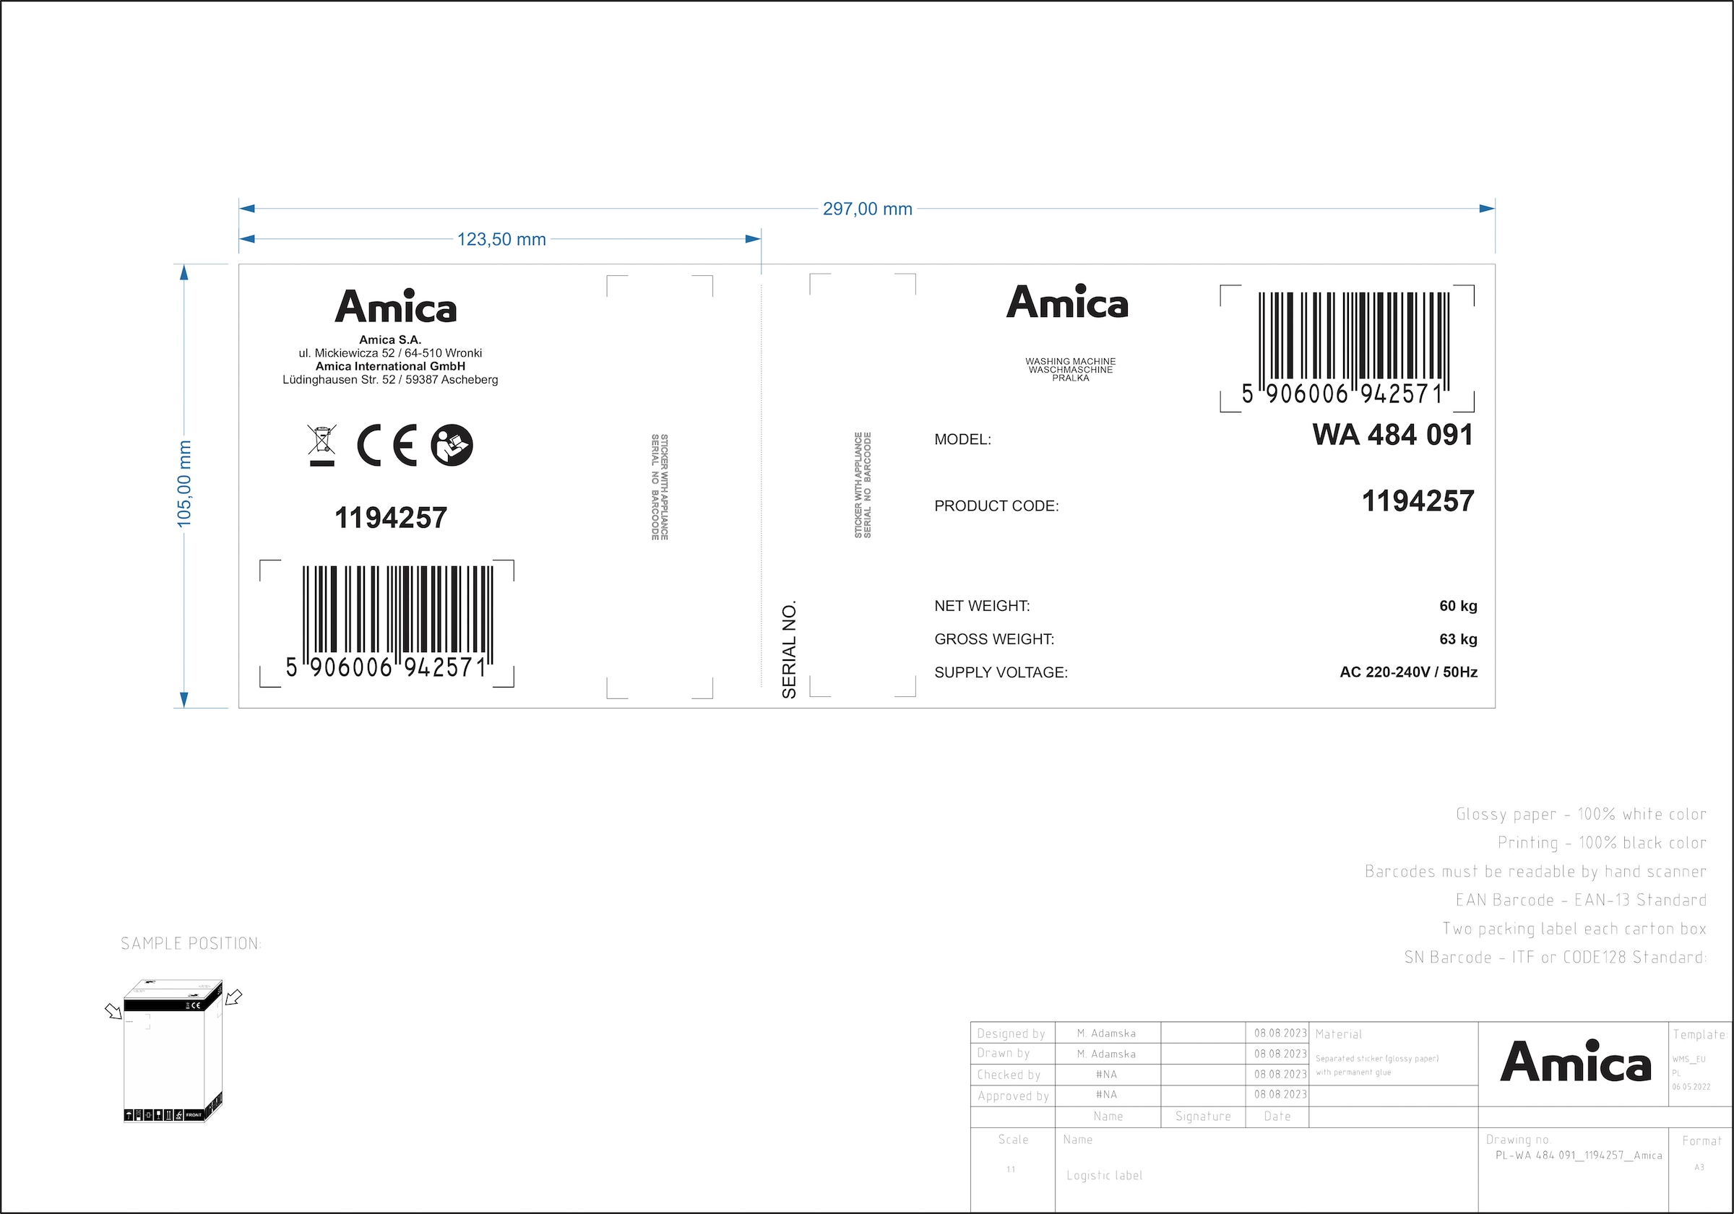Select note 'Printing - 100% black color'
The height and width of the screenshot is (1214, 1734).
pyautogui.click(x=1602, y=843)
